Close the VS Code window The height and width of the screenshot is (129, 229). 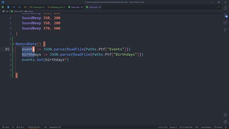coord(225,2)
